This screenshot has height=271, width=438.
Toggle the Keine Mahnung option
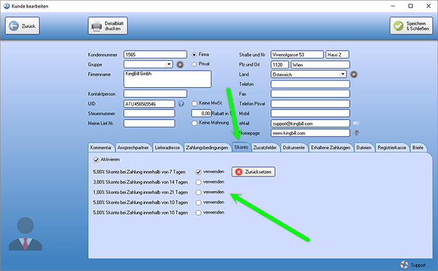tap(195, 123)
